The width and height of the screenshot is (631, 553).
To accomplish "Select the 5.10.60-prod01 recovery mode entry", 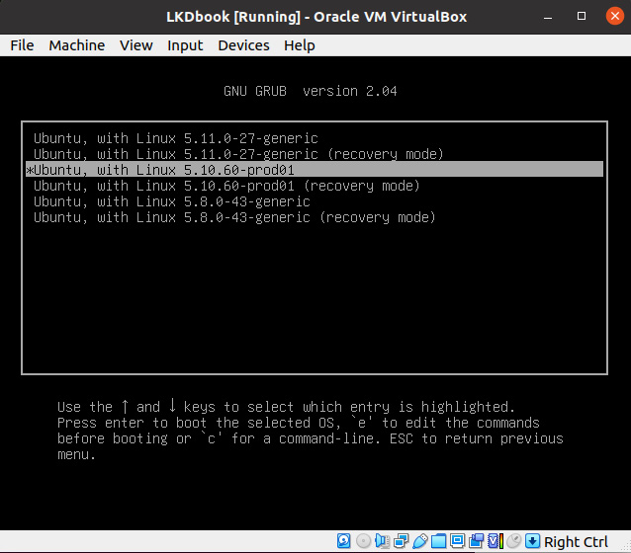I will (315, 186).
